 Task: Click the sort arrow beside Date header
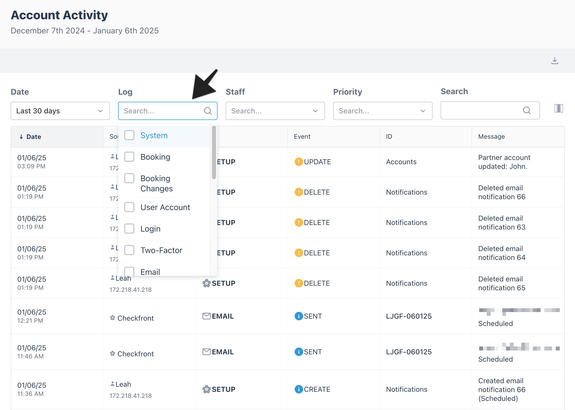(x=21, y=137)
